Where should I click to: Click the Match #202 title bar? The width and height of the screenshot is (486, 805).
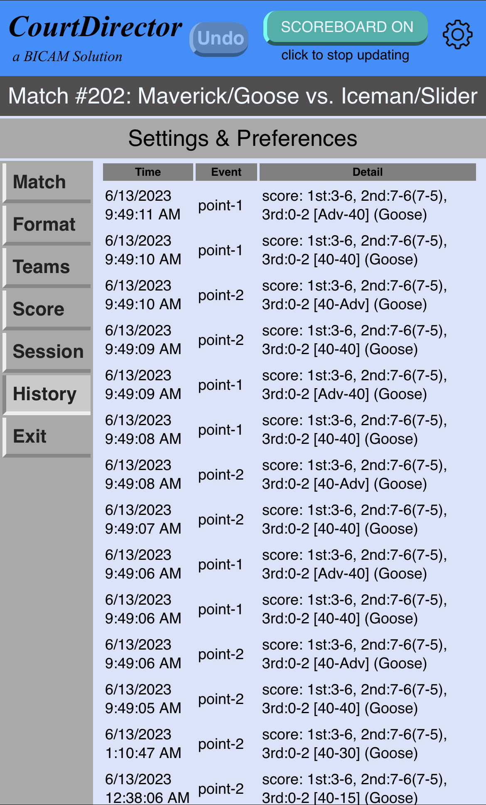click(x=243, y=96)
